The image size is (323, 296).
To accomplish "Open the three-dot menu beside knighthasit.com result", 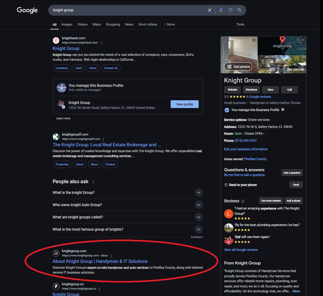I will pyautogui.click(x=102, y=43).
